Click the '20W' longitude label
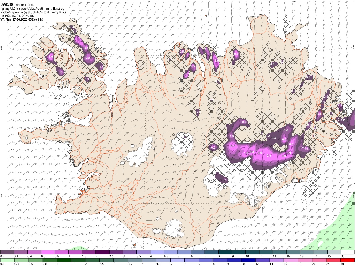 click(x=148, y=1)
